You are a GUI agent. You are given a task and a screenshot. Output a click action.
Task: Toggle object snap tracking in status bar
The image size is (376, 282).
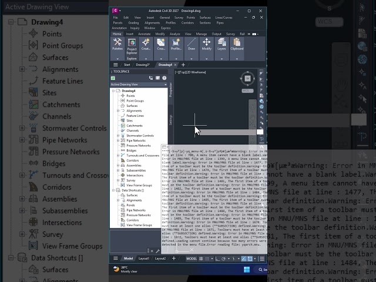click(244, 258)
